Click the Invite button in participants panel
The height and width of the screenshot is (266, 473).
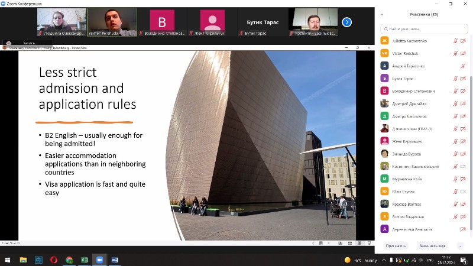pyautogui.click(x=396, y=245)
